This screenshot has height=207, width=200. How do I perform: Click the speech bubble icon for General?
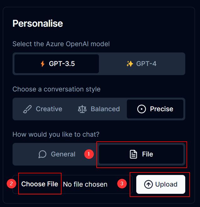point(42,154)
